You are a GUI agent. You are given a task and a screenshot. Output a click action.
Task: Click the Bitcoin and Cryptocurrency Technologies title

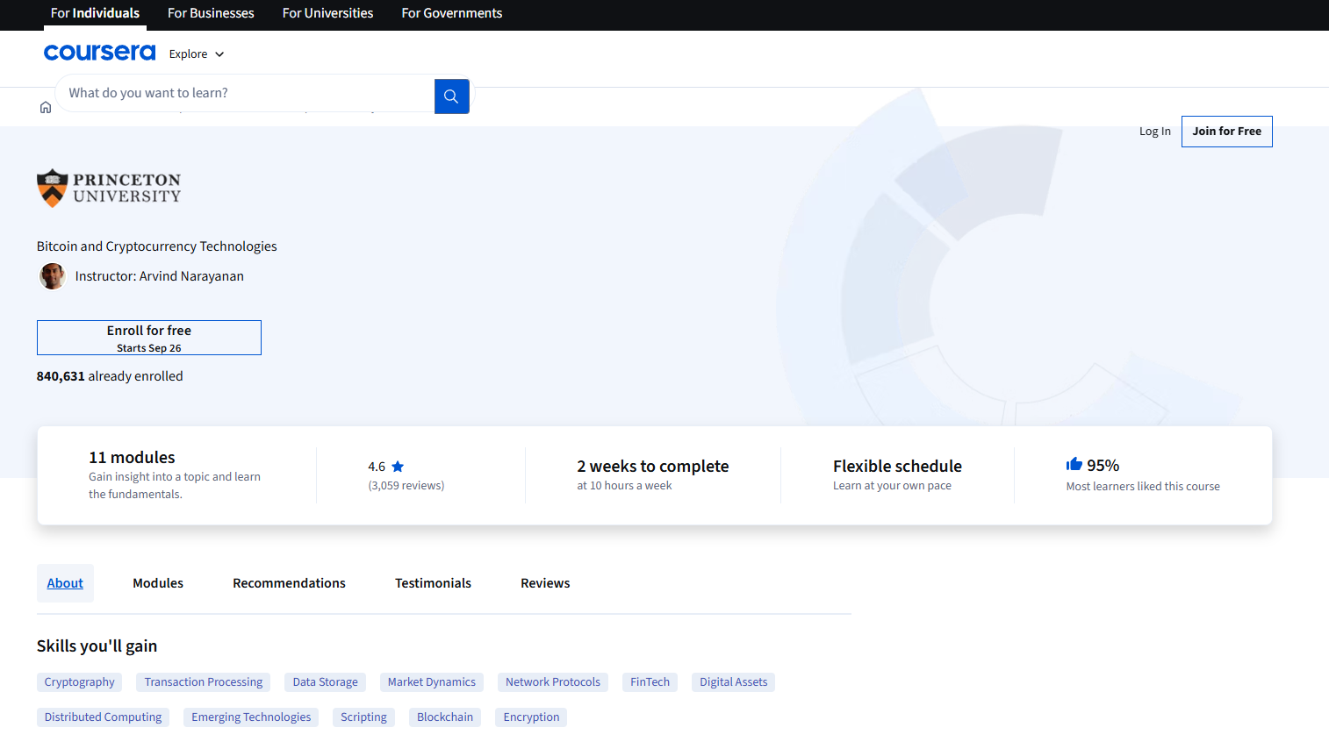click(157, 246)
